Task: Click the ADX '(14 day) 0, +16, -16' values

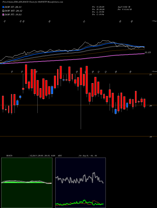Action: 88,156
